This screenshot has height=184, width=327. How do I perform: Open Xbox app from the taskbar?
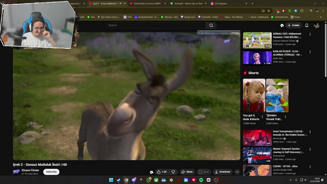(x=156, y=180)
